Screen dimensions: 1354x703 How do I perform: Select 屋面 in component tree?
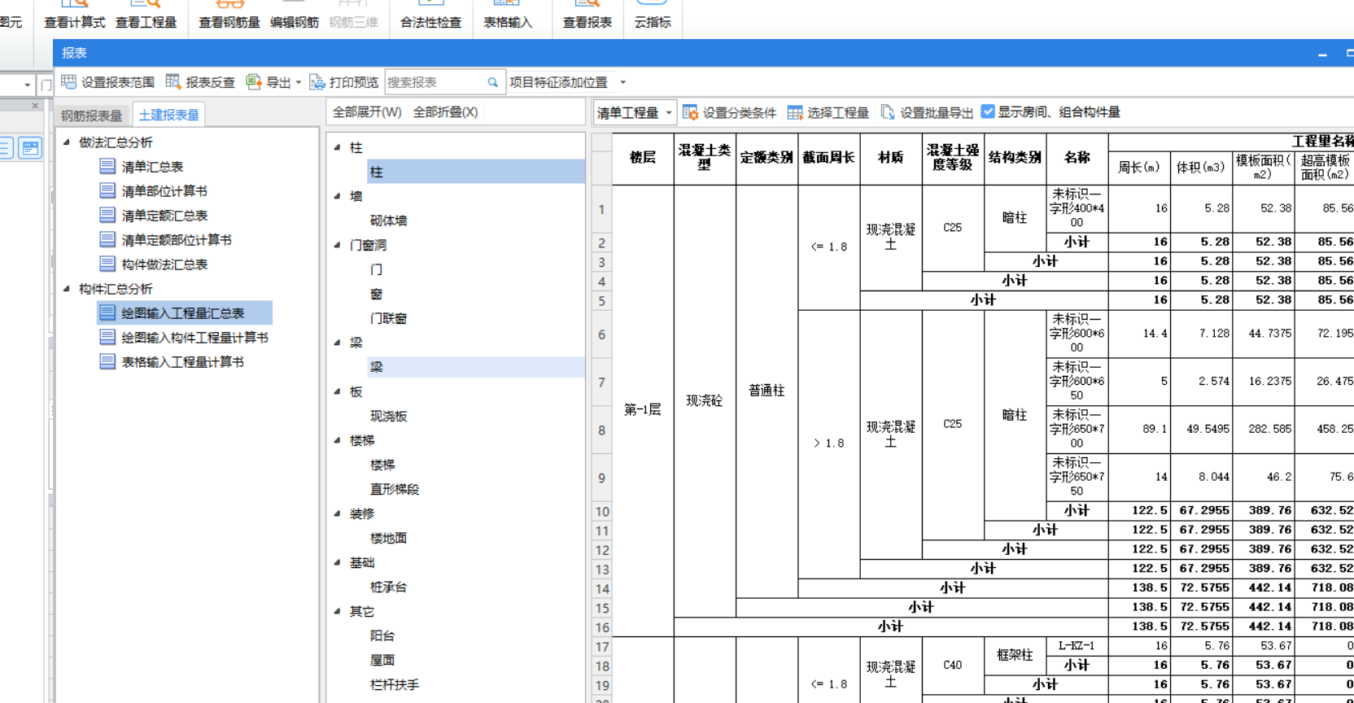382,660
